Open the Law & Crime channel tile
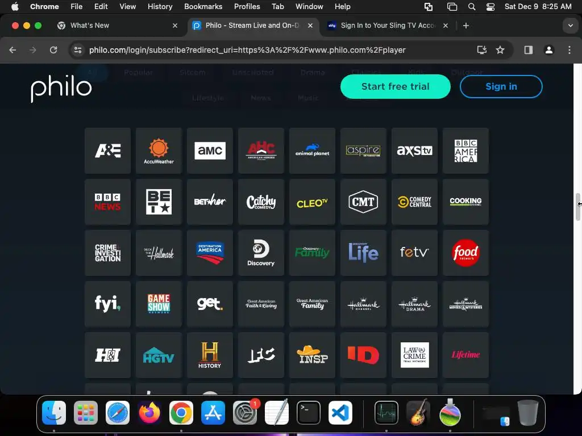This screenshot has height=436, width=582. 414,355
